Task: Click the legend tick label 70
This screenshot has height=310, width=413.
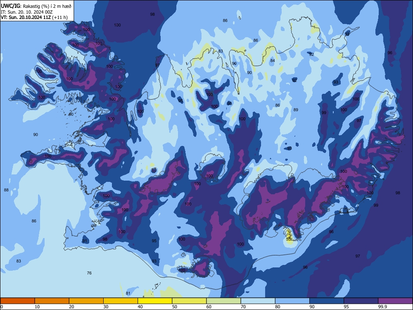Action: point(243,307)
